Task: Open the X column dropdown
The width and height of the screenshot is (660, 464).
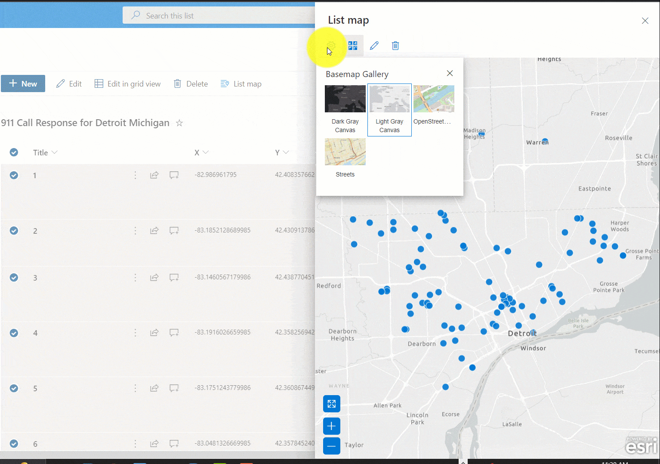Action: 207,152
